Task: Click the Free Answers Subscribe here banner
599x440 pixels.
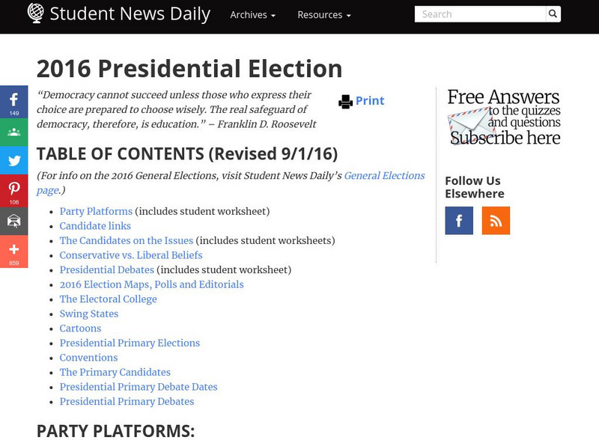Action: [503, 117]
